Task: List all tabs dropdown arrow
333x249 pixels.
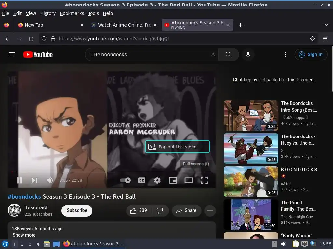Action: pyautogui.click(x=326, y=25)
